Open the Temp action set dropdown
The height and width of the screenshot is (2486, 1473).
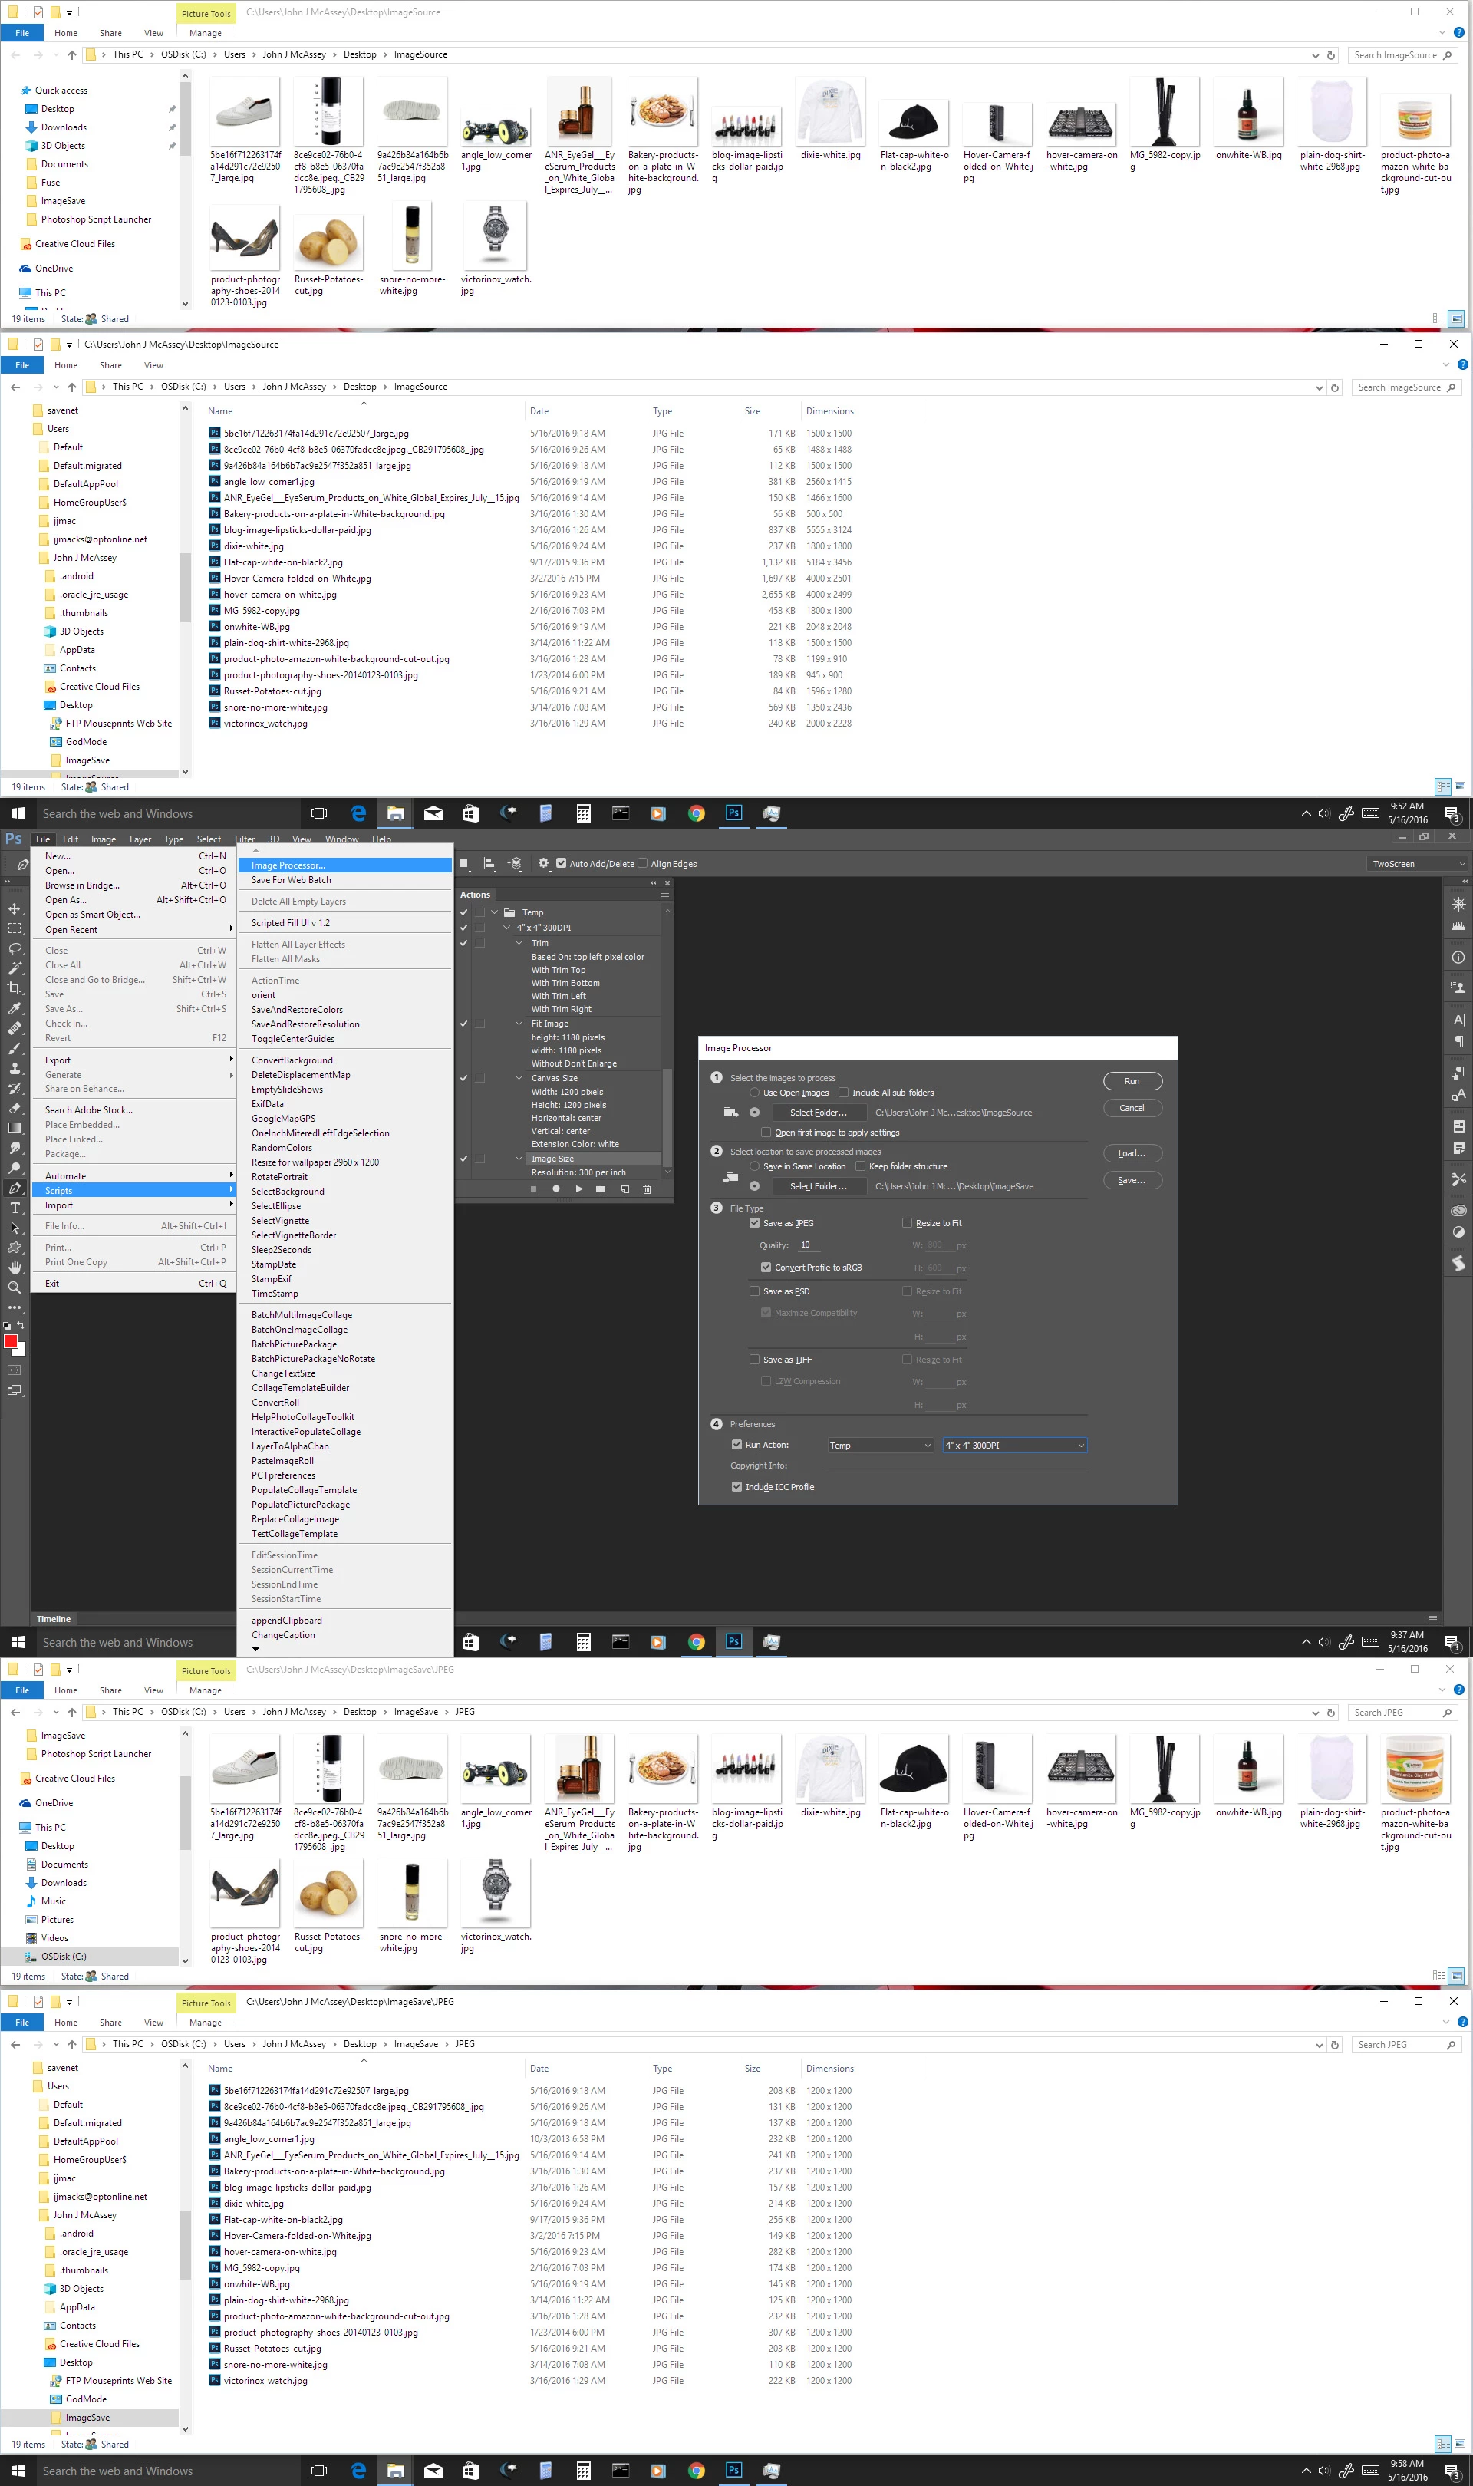(x=879, y=1445)
